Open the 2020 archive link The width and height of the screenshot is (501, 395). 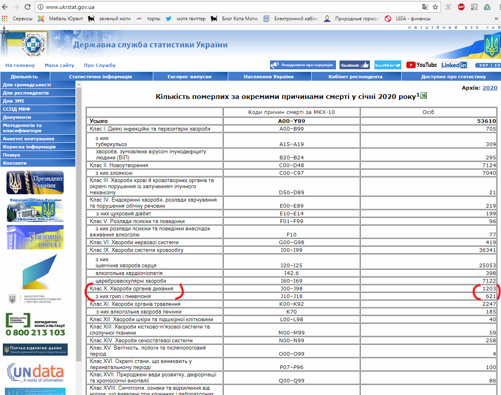(x=490, y=88)
